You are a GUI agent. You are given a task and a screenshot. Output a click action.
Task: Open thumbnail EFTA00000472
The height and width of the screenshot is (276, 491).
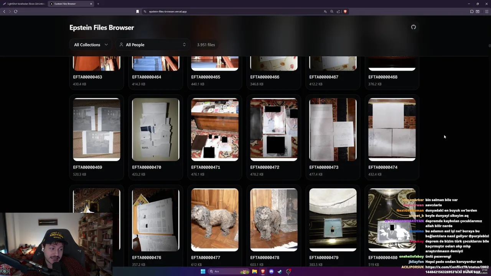tap(274, 130)
